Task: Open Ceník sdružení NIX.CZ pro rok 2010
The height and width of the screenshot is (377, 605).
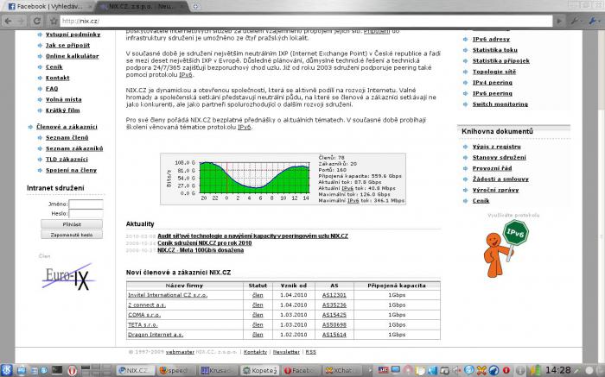Action: [x=205, y=243]
